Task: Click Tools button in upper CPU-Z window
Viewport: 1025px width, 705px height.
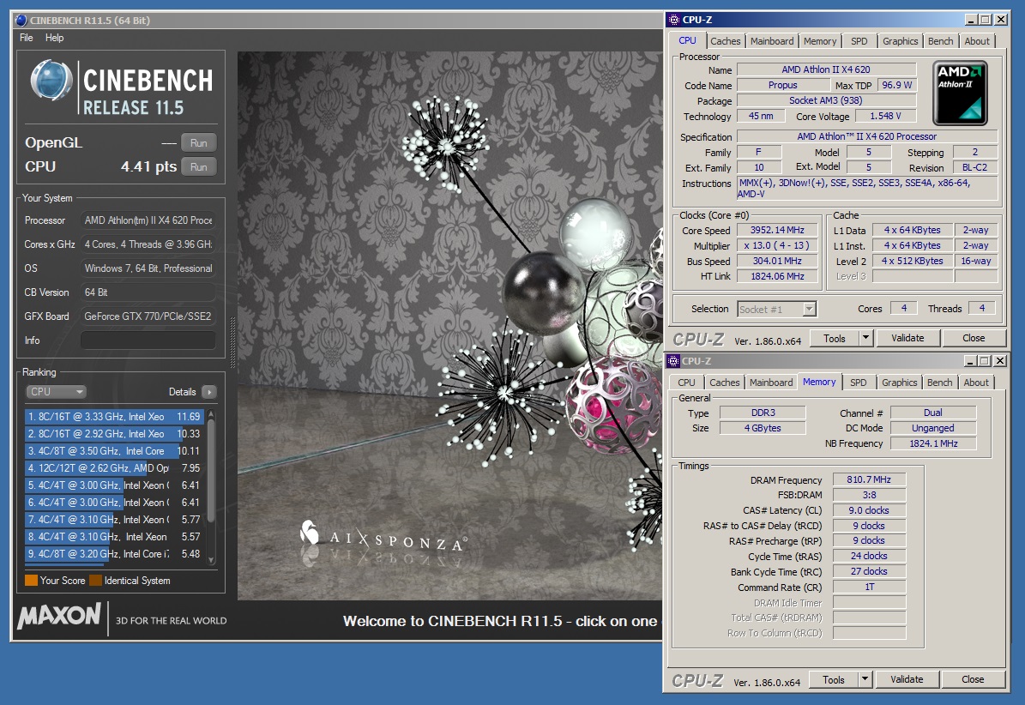Action: [x=834, y=338]
